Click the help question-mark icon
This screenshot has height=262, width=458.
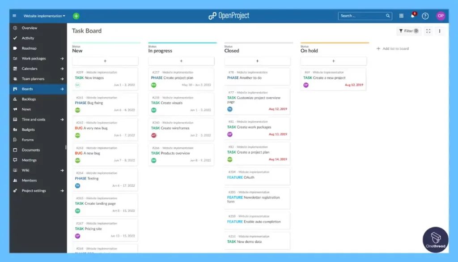[425, 15]
